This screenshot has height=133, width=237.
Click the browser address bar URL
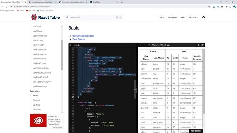32,7
